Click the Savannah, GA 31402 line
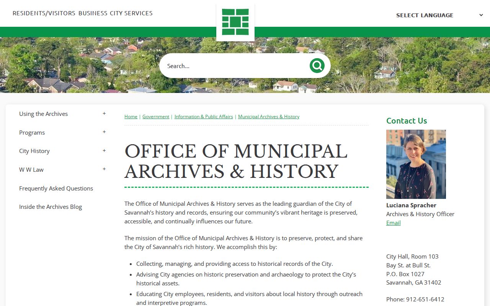 point(414,283)
